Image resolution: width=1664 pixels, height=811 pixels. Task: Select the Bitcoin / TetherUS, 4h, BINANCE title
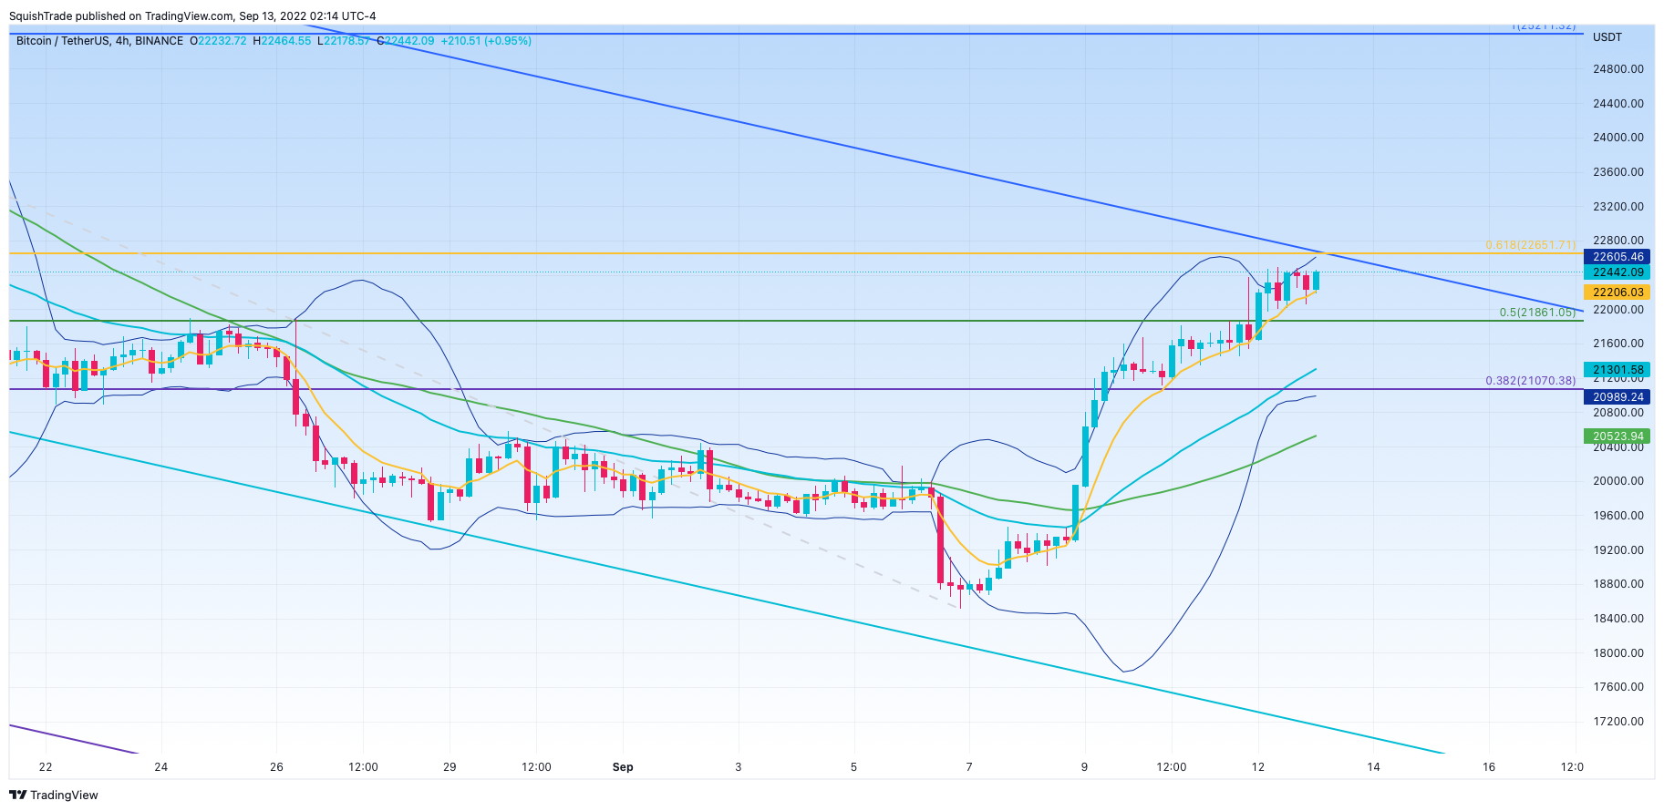(99, 41)
